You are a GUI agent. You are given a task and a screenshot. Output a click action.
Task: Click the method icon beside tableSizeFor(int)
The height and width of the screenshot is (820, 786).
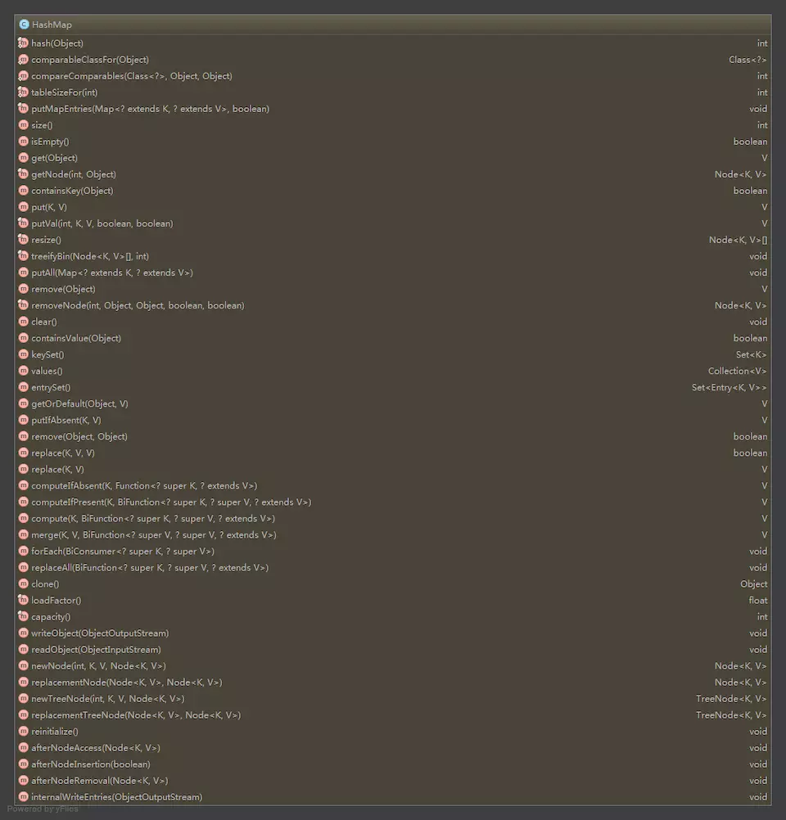(x=23, y=92)
